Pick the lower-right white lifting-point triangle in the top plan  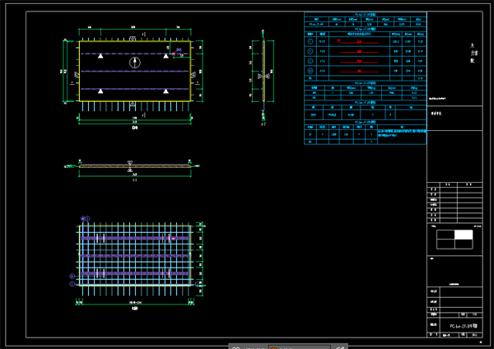165,91
